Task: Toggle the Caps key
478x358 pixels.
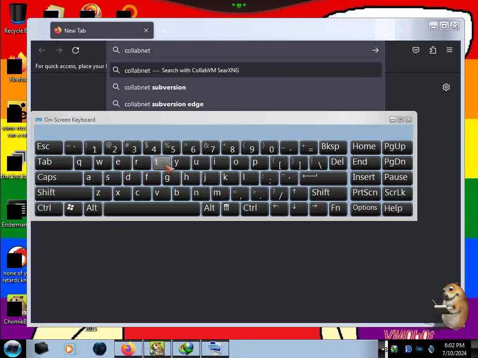Action: coord(58,178)
